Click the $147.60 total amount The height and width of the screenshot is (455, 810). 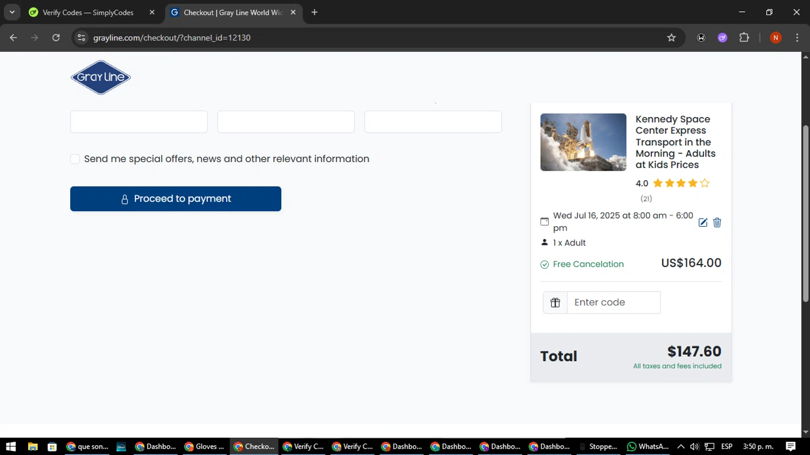[x=694, y=351]
